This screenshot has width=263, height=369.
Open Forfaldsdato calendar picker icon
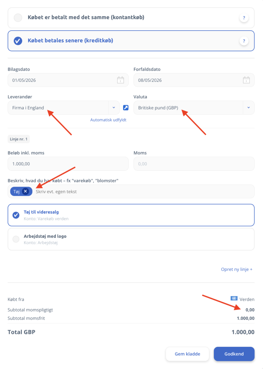pyautogui.click(x=246, y=80)
